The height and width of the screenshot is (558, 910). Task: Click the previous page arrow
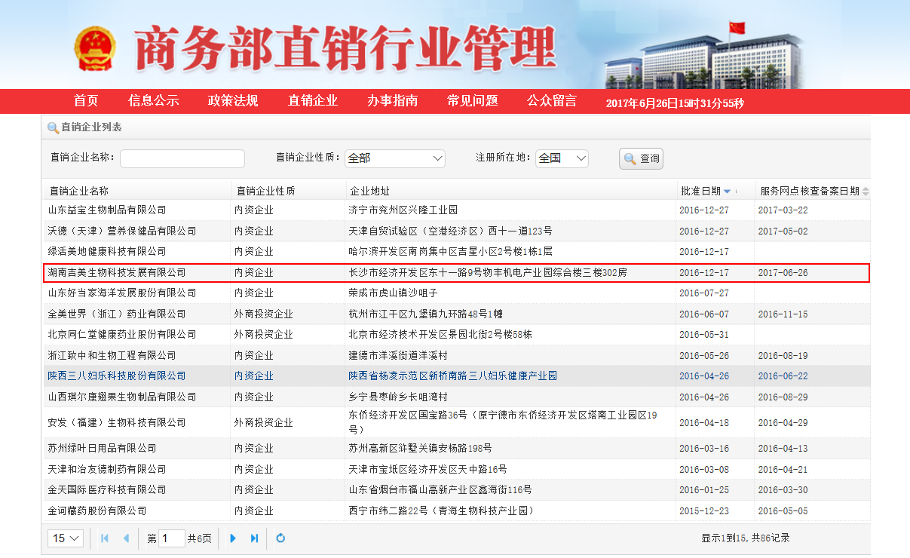[x=126, y=538]
